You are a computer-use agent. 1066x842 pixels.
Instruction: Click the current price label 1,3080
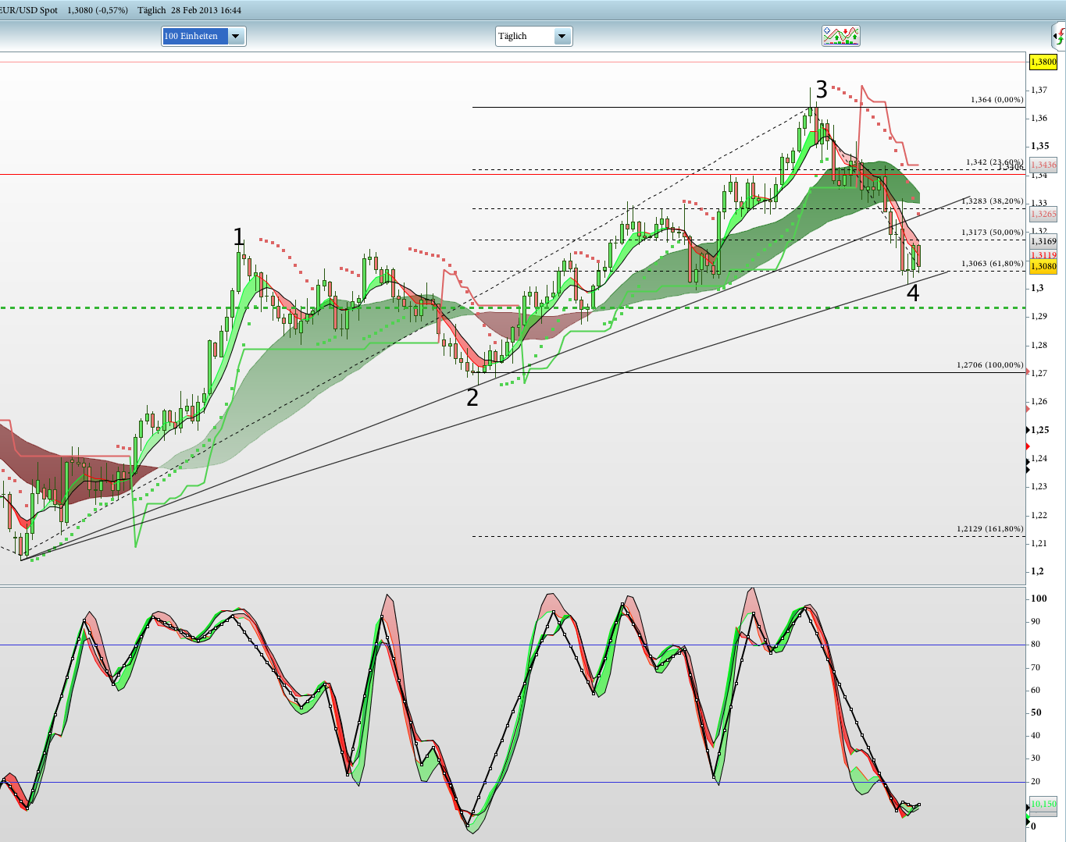click(1043, 266)
